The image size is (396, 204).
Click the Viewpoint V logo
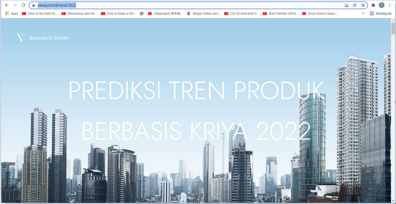[x=21, y=38]
